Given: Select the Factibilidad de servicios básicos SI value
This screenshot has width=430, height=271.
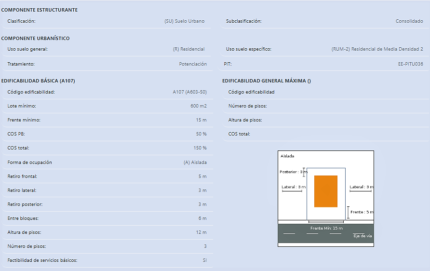Looking at the screenshot, I should [204, 260].
